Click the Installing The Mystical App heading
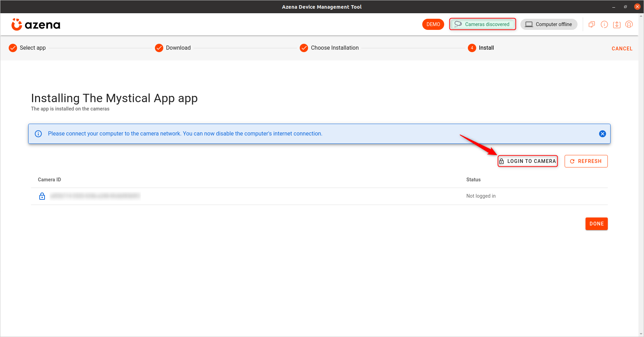 114,98
